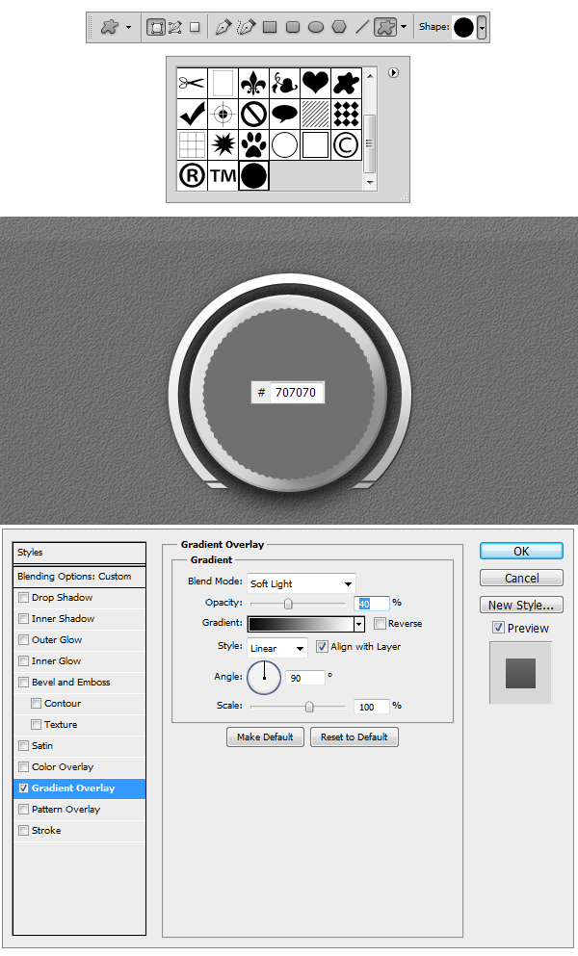
Task: Select the Custom Shape tool in options bar
Action: point(385,27)
